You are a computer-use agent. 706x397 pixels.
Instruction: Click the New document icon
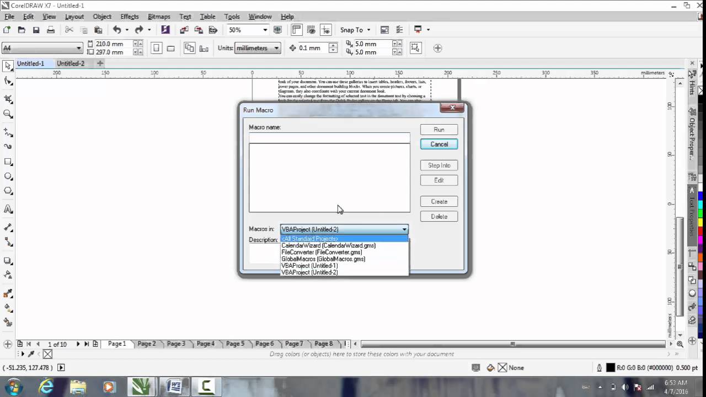7,30
